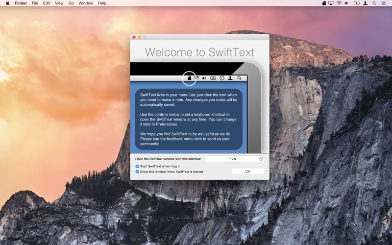Open the Apple menu
This screenshot has height=245, width=392.
(x=7, y=3)
